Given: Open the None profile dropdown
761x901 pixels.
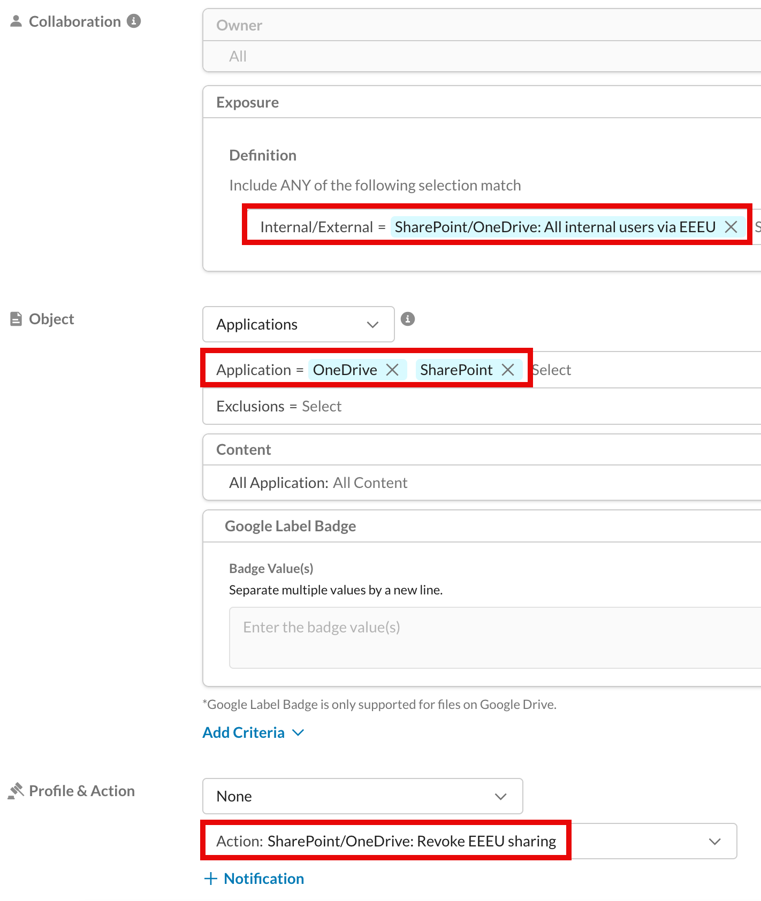Looking at the screenshot, I should coord(363,796).
